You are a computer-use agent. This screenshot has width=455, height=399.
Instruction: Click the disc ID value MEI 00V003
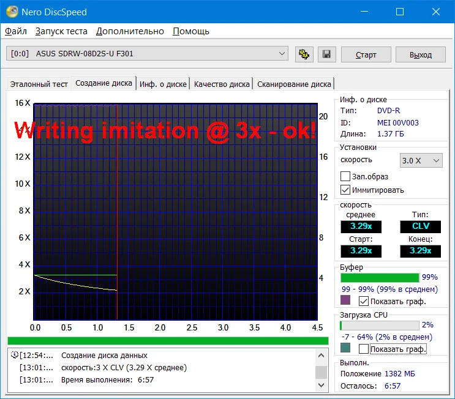[x=398, y=122]
